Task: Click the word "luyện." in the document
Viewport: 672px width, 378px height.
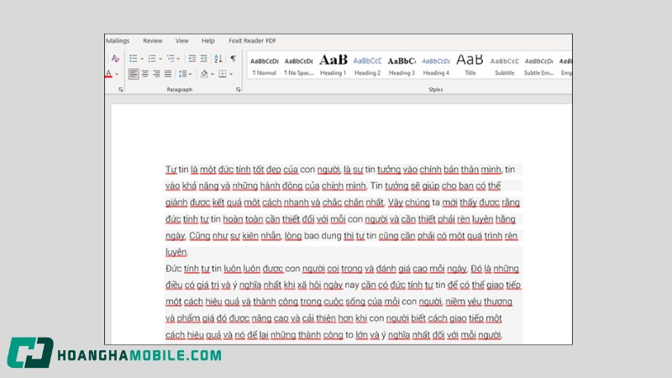Action: (176, 252)
